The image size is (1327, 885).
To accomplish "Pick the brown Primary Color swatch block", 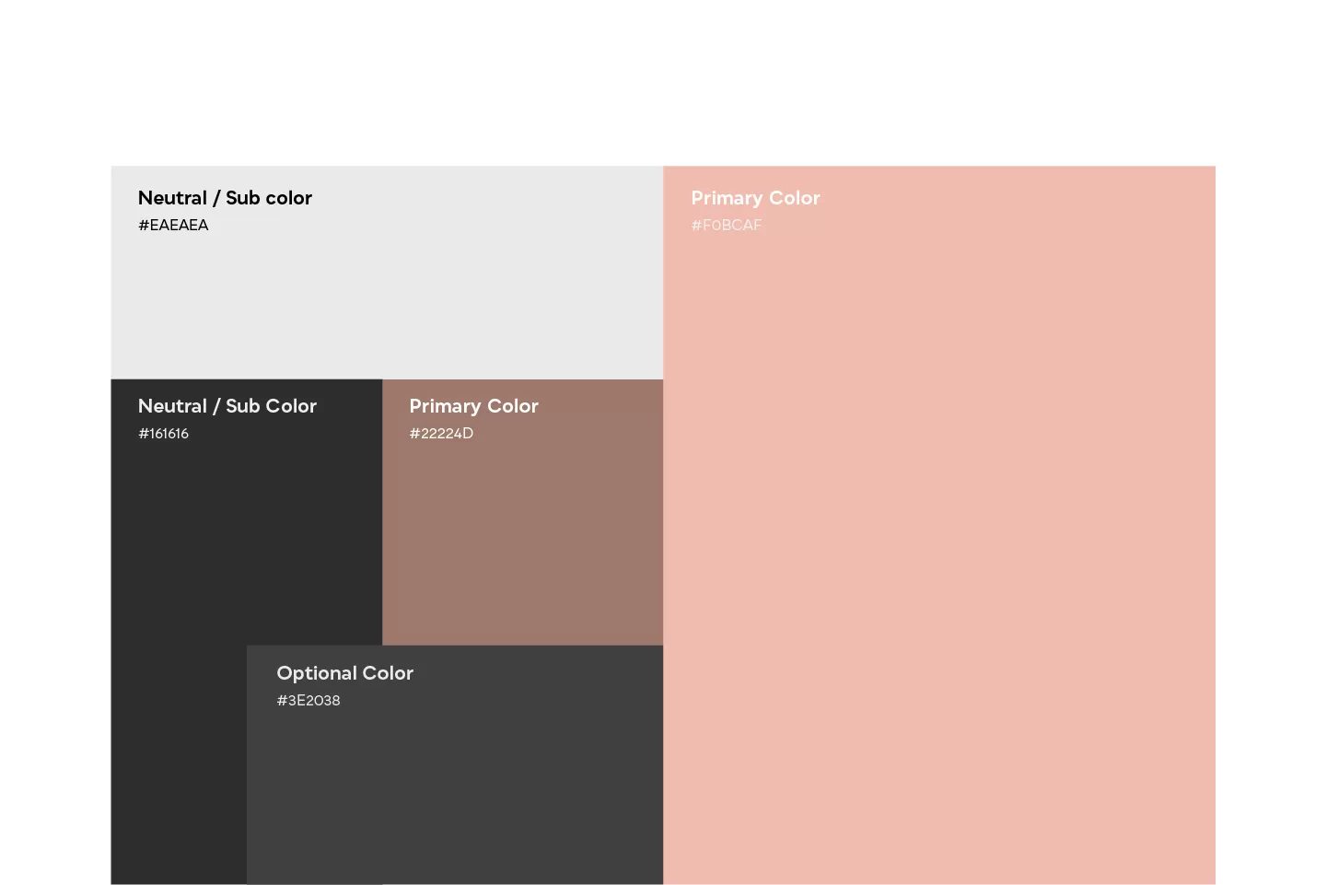I will 522,543.
